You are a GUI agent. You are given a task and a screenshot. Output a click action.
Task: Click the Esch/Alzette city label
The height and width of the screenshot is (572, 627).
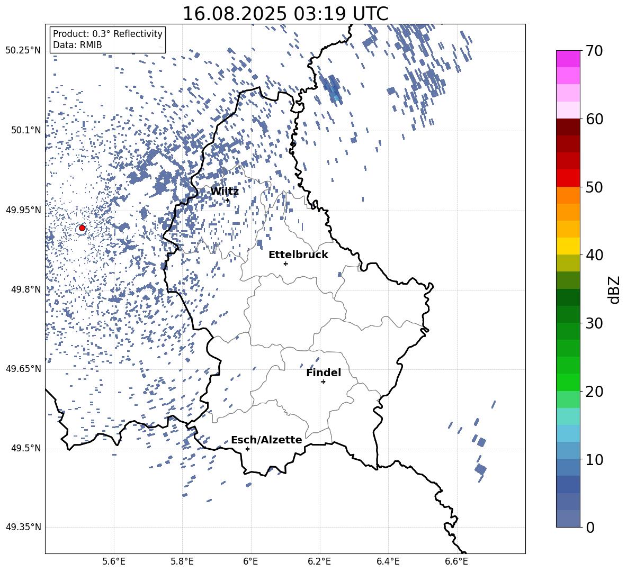point(266,440)
